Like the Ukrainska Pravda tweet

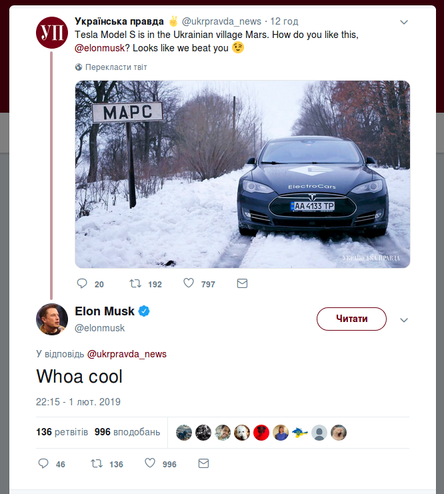click(189, 283)
